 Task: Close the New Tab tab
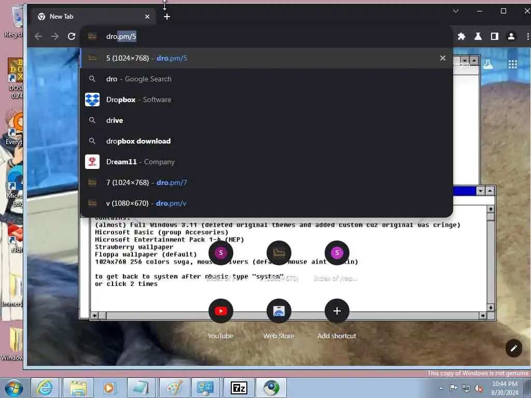coord(147,17)
